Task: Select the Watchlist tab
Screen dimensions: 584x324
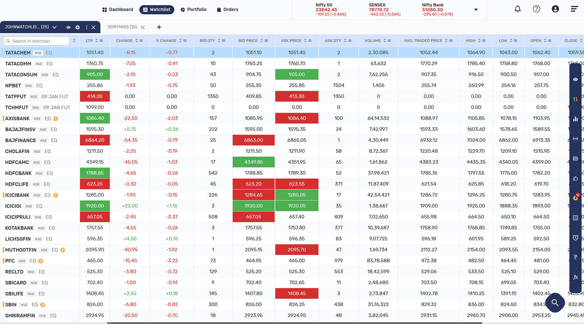Action: tap(157, 9)
